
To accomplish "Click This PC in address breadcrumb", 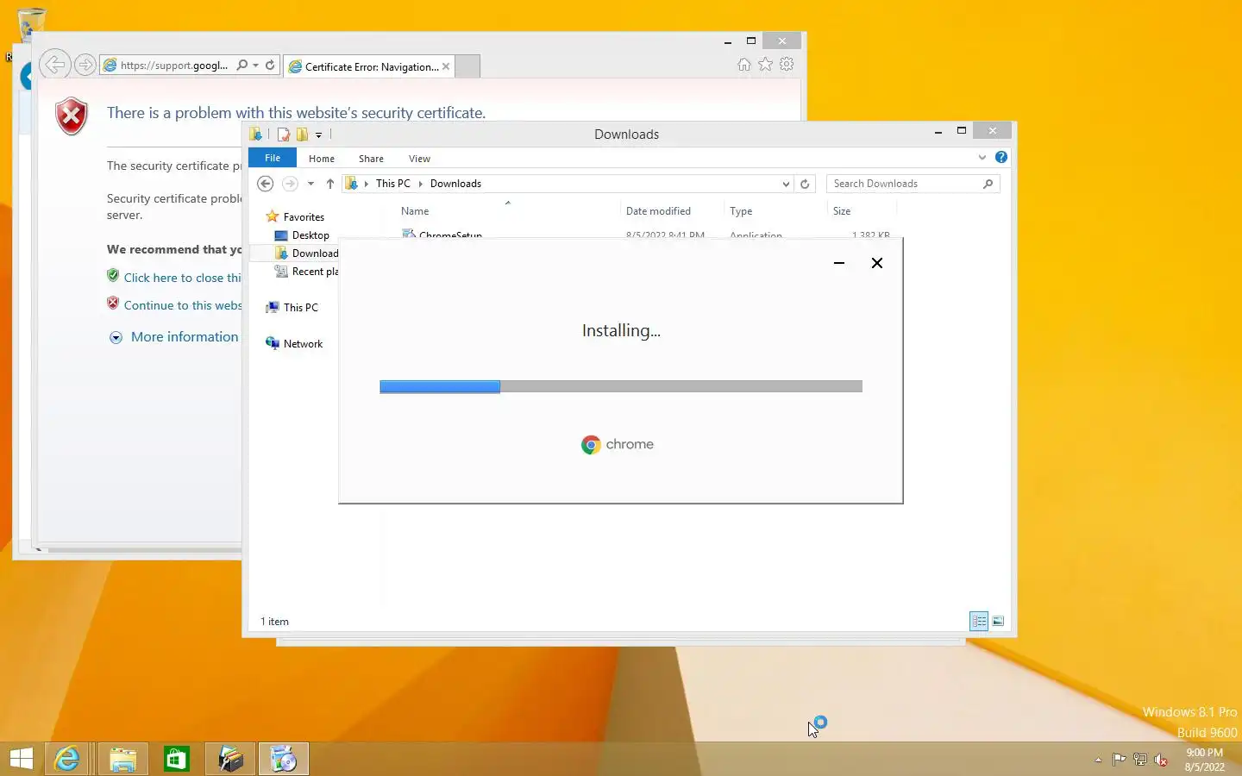I will pyautogui.click(x=393, y=184).
